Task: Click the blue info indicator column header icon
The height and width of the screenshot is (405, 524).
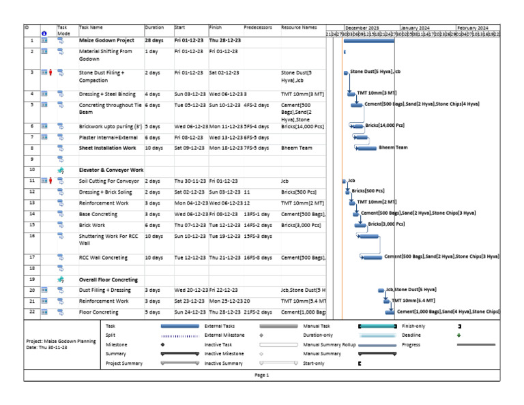Action: (44, 33)
